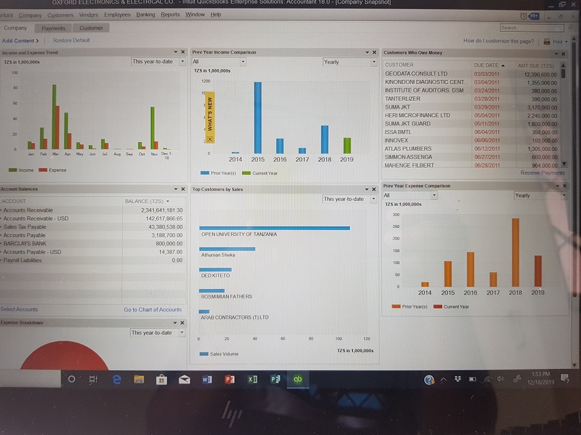Screen dimensions: 581x435
Task: Select the GEODATA CONSULT LTD customer row
Action: 471,74
